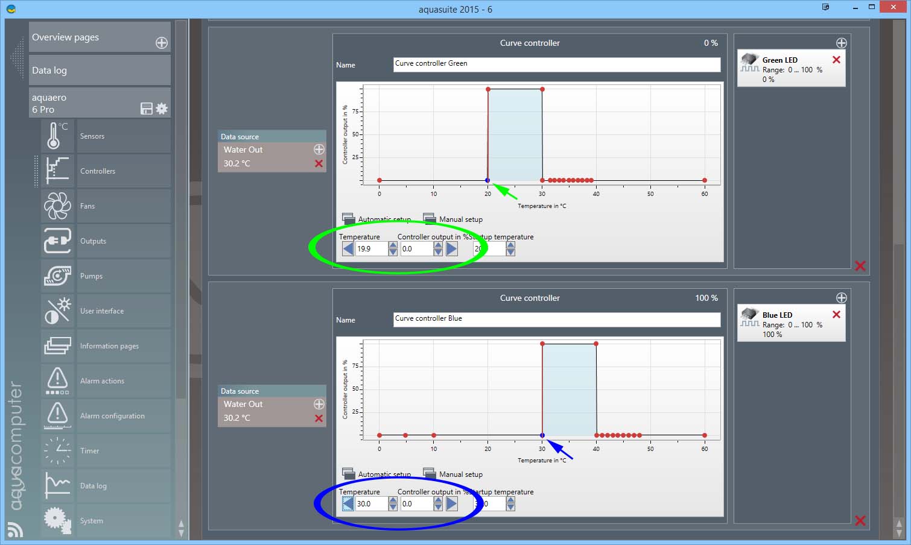This screenshot has height=545, width=911.
Task: Click Manual setup in Green controller
Action: tap(453, 219)
